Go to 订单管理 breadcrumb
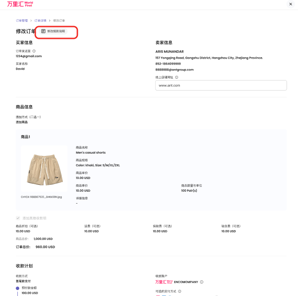Image resolution: width=298 pixels, height=296 pixels. [22, 21]
